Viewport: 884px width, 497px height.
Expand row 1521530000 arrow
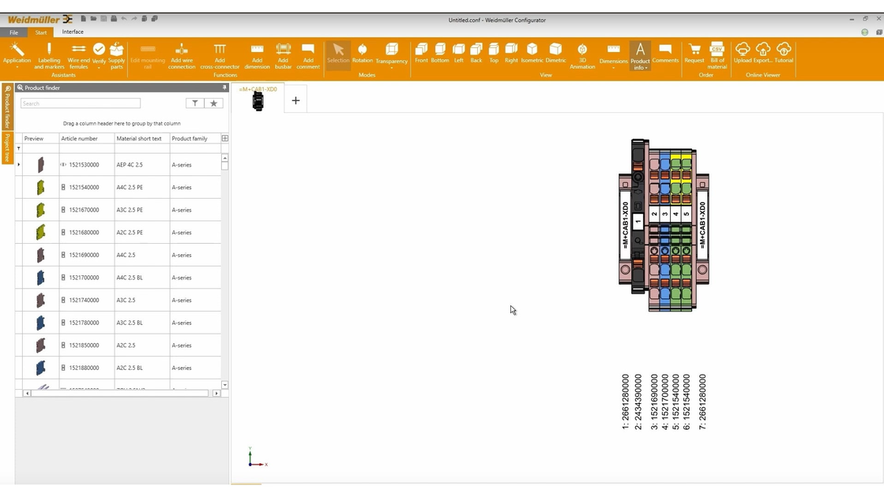point(19,165)
